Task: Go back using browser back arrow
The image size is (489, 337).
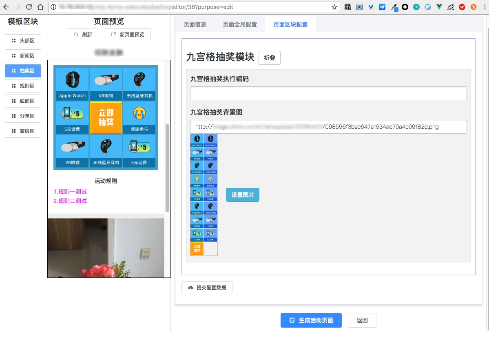Action: [x=6, y=7]
